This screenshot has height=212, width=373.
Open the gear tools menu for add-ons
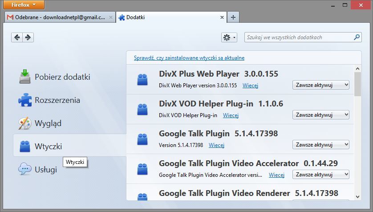pyautogui.click(x=229, y=37)
